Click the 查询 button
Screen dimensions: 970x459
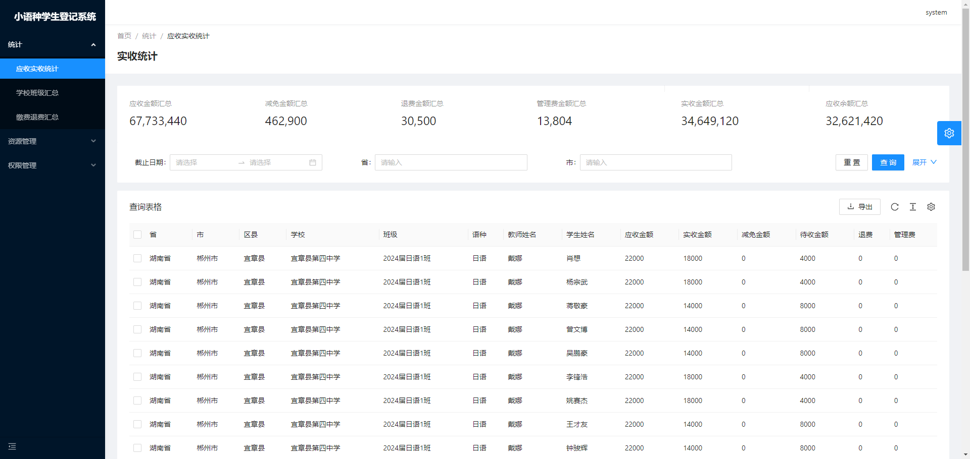click(x=888, y=162)
